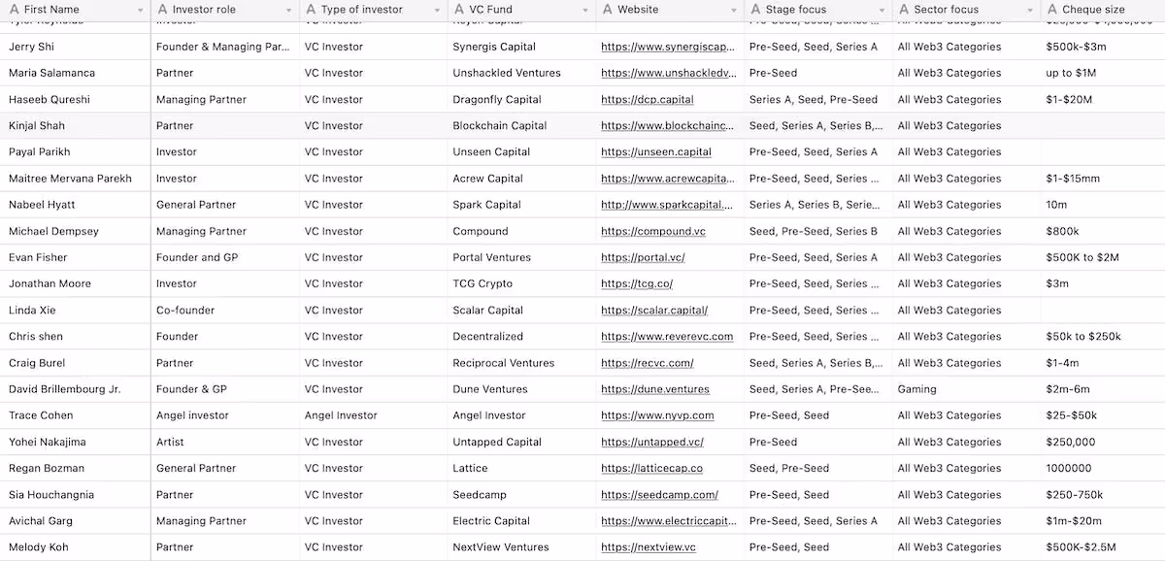Image resolution: width=1165 pixels, height=561 pixels.
Task: Open the https://scalar.capital/ link
Action: pos(654,311)
